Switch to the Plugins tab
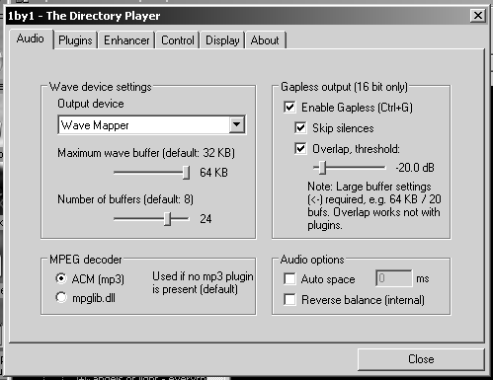Screen dimensions: 493x380 75,40
